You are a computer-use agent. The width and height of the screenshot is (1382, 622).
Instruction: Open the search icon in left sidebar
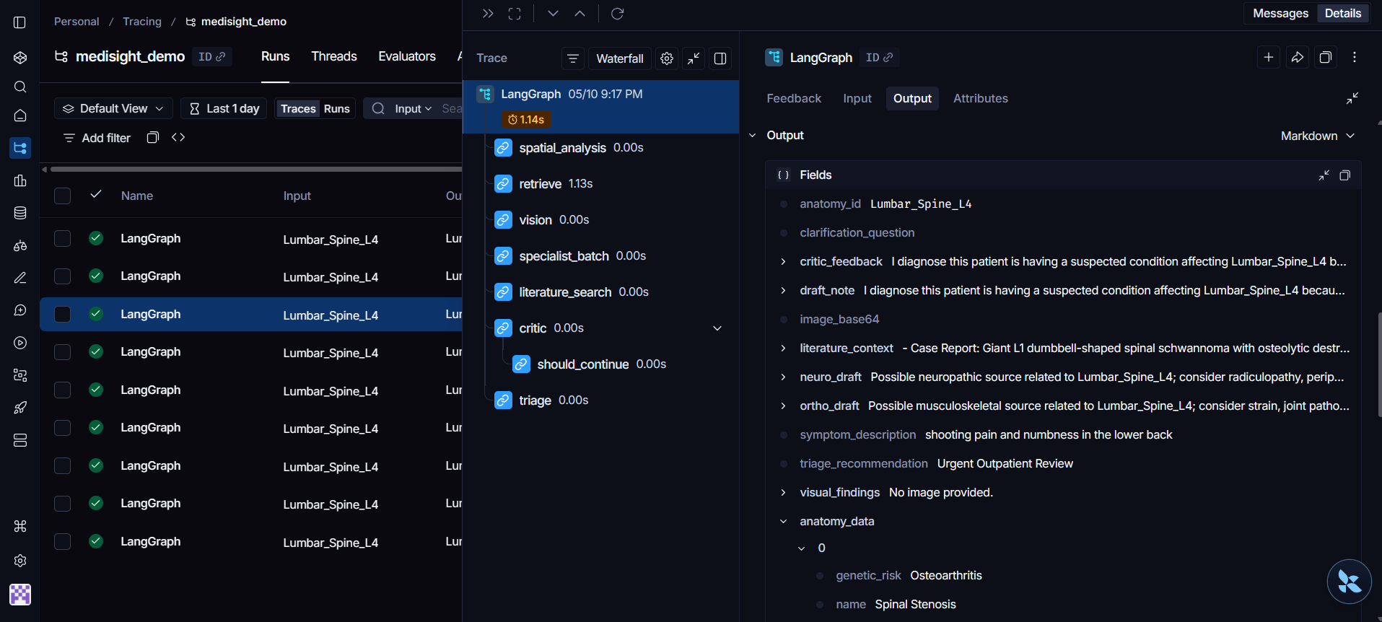(20, 87)
